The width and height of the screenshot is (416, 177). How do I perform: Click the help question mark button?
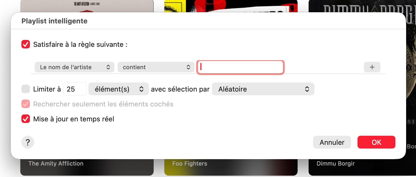point(28,142)
